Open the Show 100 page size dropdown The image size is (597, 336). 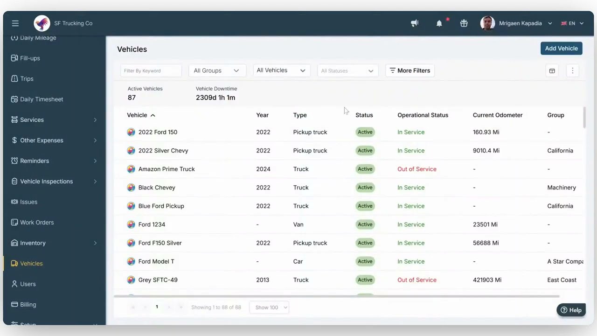pos(269,307)
